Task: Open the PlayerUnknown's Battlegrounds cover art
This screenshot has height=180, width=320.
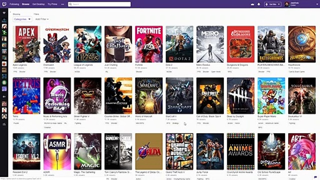Action: pos(271,44)
